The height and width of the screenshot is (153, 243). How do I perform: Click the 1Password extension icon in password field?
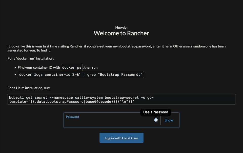[x=156, y=120]
